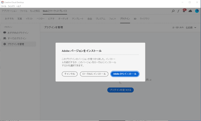Viewport: 201px width, 121px height.
Task: Click the search magnifier icon
Action: tap(173, 11)
